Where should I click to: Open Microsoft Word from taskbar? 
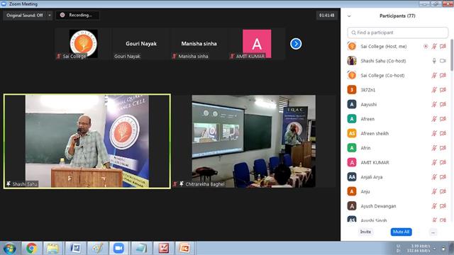75,249
